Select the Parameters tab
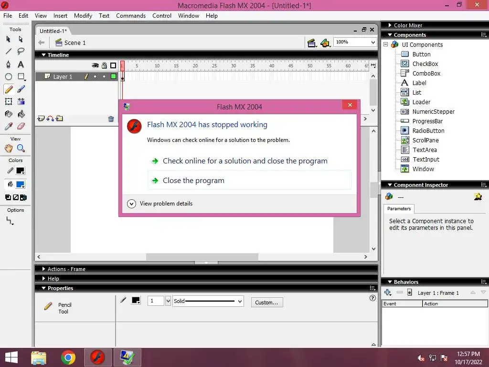The height and width of the screenshot is (367, 489). pyautogui.click(x=399, y=208)
